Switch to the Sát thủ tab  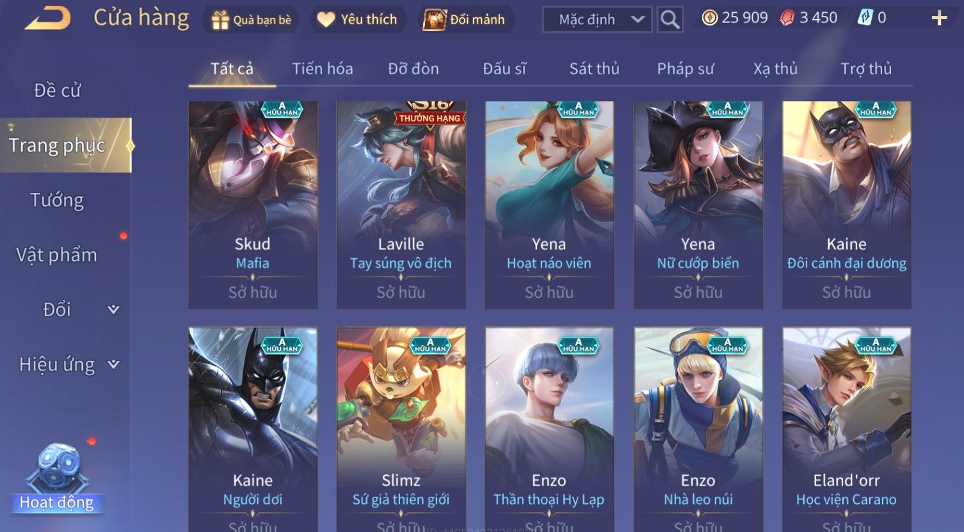(594, 68)
